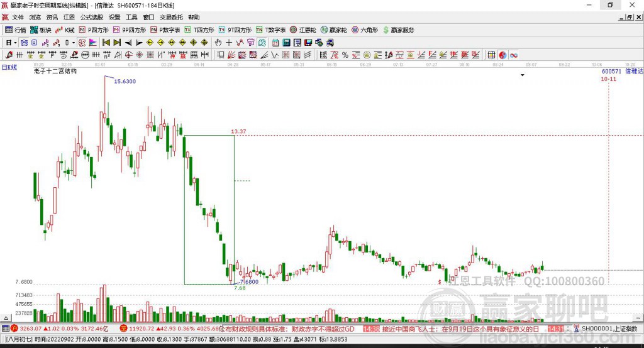Select the hand pan tool
Screen dimensions: 644x348
click(x=218, y=43)
